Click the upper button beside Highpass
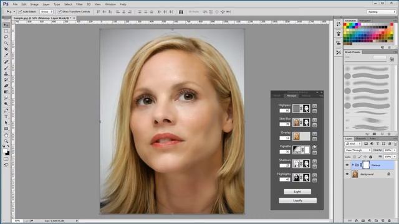 314,106
